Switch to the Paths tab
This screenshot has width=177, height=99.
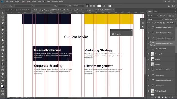coord(155,11)
